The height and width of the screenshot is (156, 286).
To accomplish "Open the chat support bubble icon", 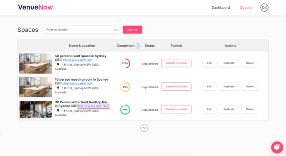I will point(277,147).
